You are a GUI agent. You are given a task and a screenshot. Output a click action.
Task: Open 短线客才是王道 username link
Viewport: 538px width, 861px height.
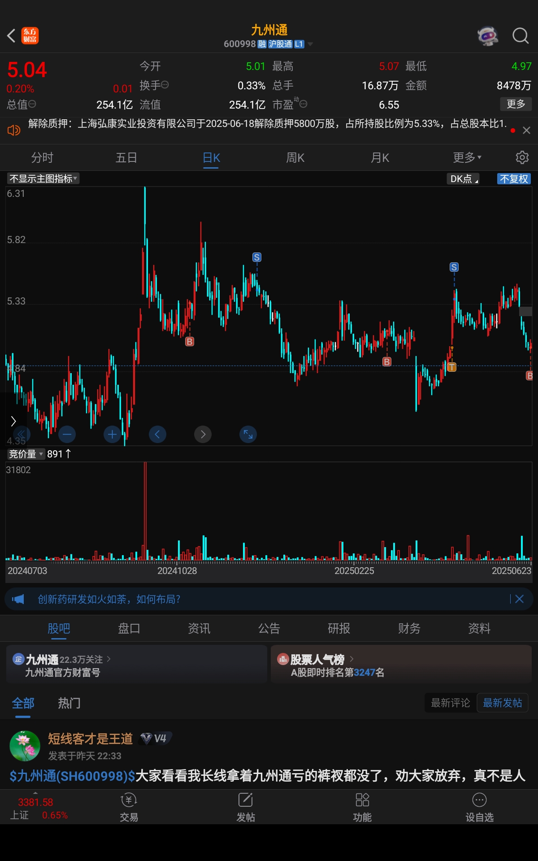(91, 738)
